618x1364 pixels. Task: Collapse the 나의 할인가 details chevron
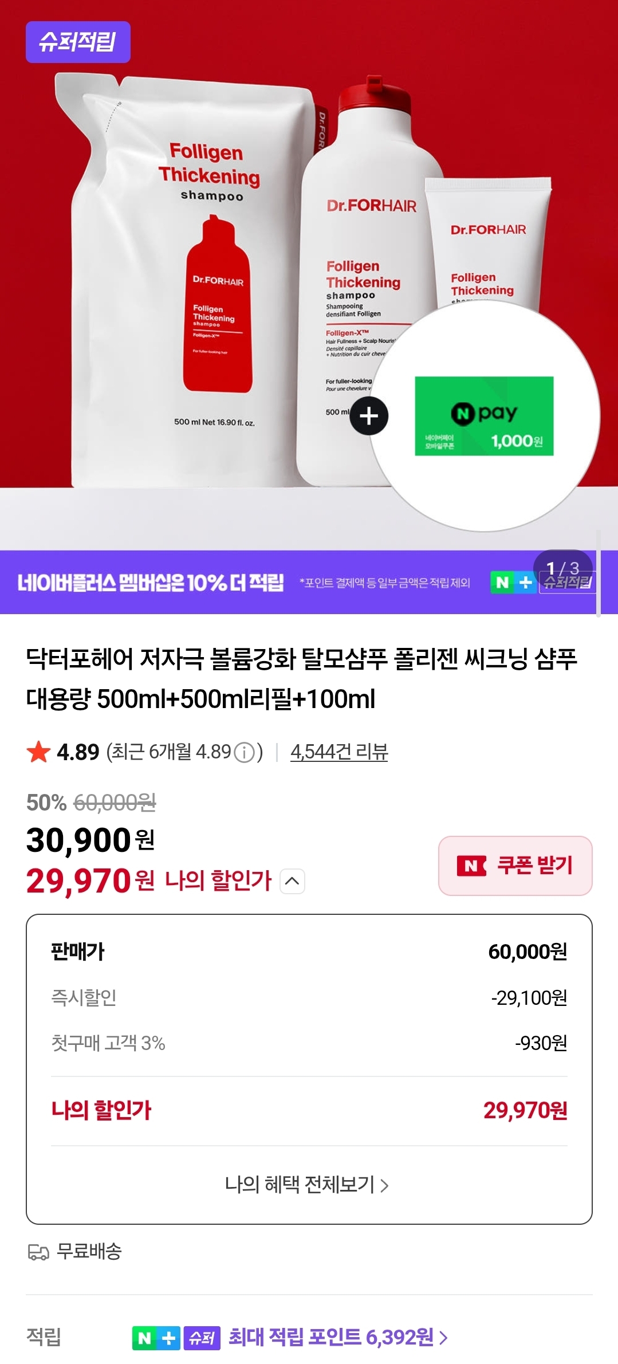click(292, 881)
